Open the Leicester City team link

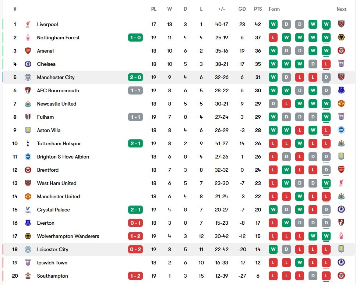pyautogui.click(x=52, y=249)
